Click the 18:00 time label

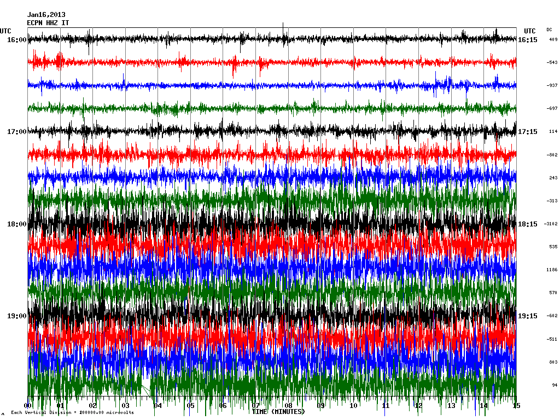[x=17, y=224]
